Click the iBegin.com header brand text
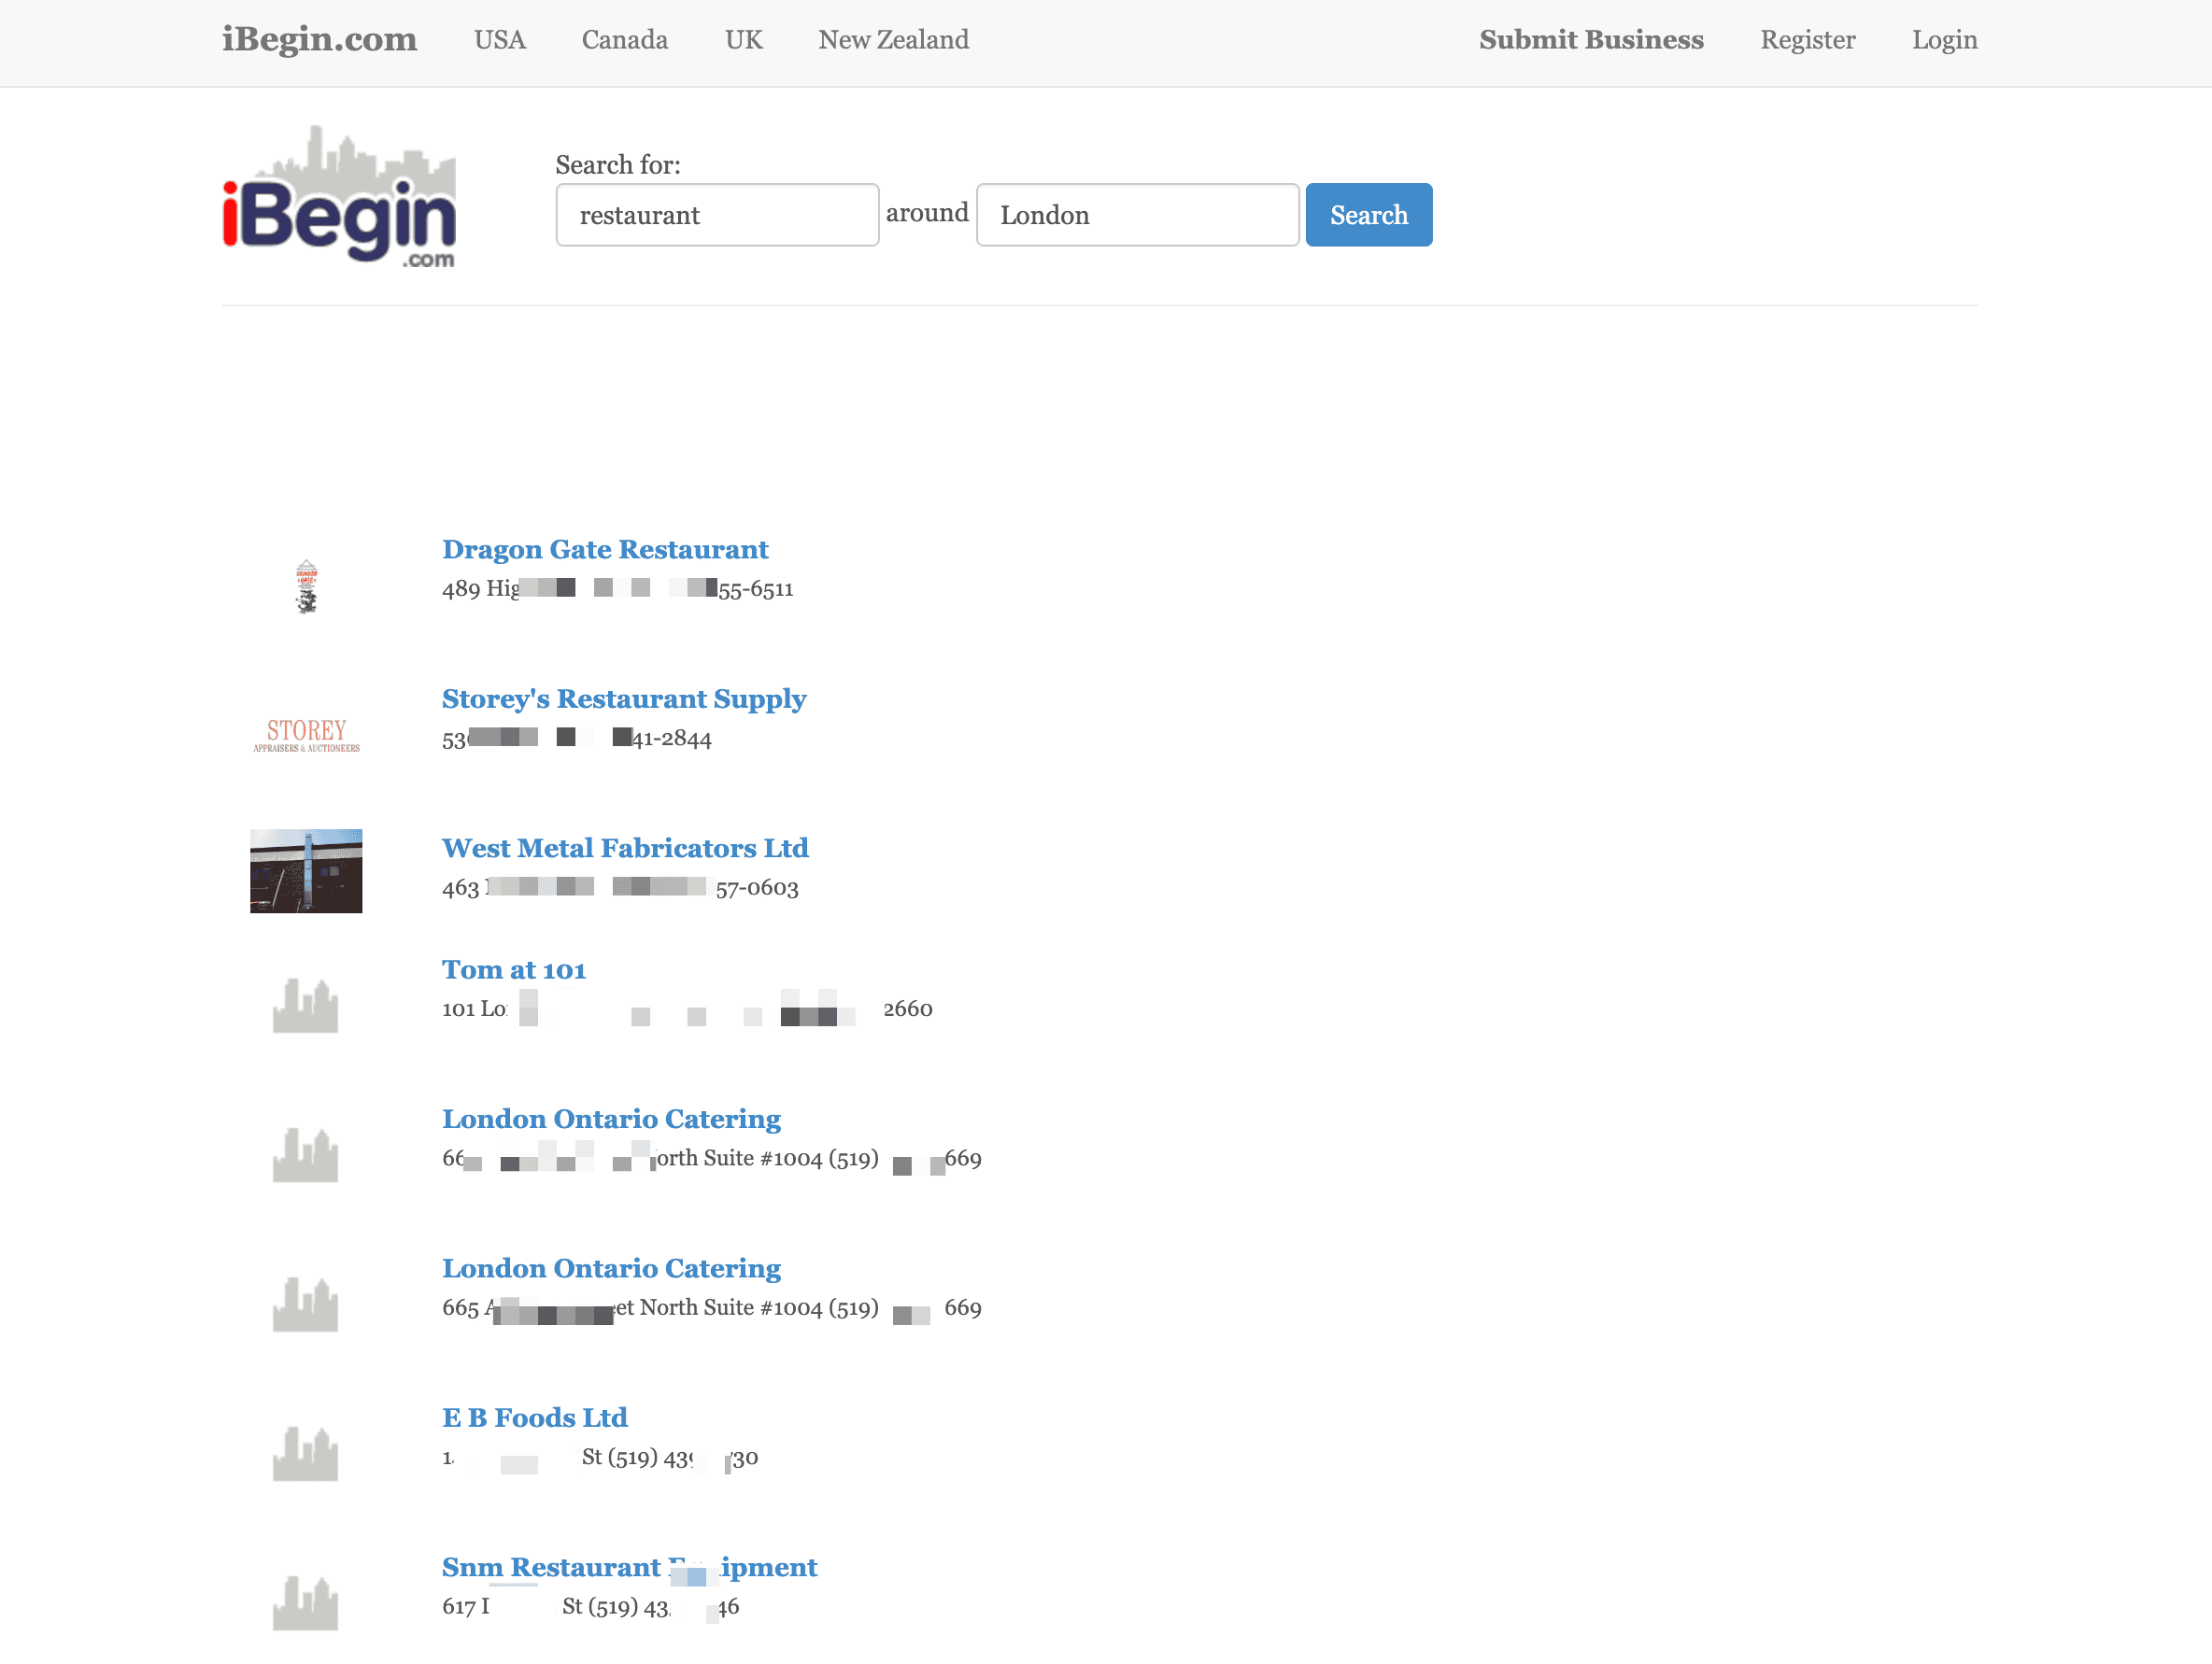The image size is (2212, 1664). [x=319, y=40]
